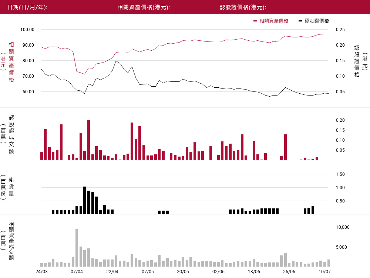Click the 20/05 date label

pos(183,272)
